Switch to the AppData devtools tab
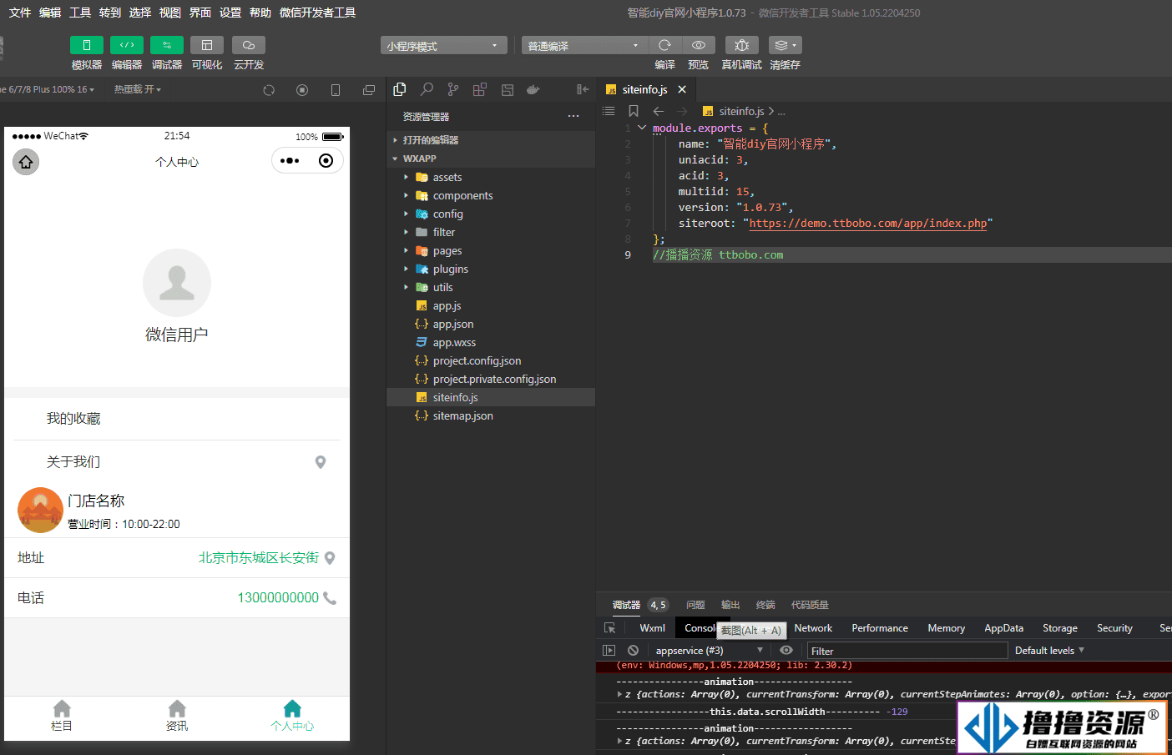Image resolution: width=1172 pixels, height=755 pixels. 1003,628
